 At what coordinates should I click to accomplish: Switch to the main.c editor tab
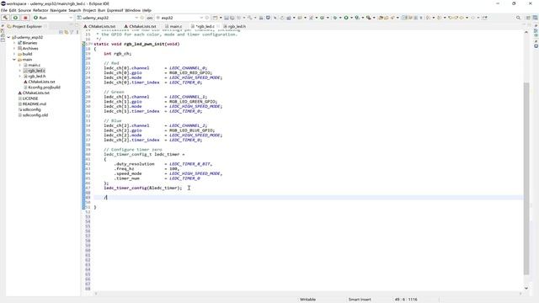pyautogui.click(x=173, y=26)
